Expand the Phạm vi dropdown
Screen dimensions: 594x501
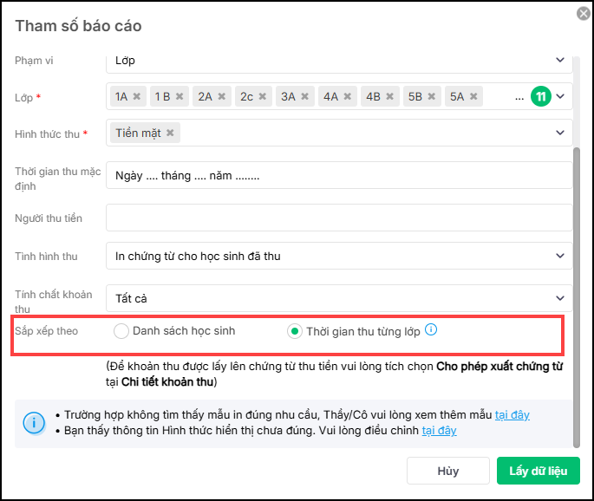click(x=559, y=61)
